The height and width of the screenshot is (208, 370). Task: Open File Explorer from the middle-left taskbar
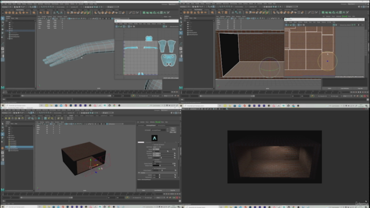(x=51, y=105)
